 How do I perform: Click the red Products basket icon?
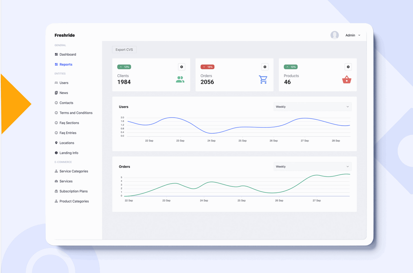347,80
